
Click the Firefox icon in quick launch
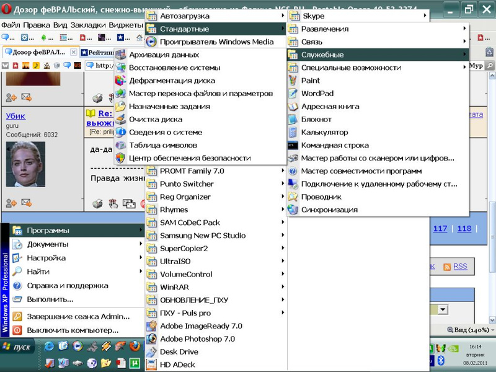point(134,347)
